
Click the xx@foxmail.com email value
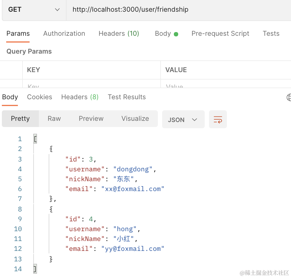click(x=133, y=189)
